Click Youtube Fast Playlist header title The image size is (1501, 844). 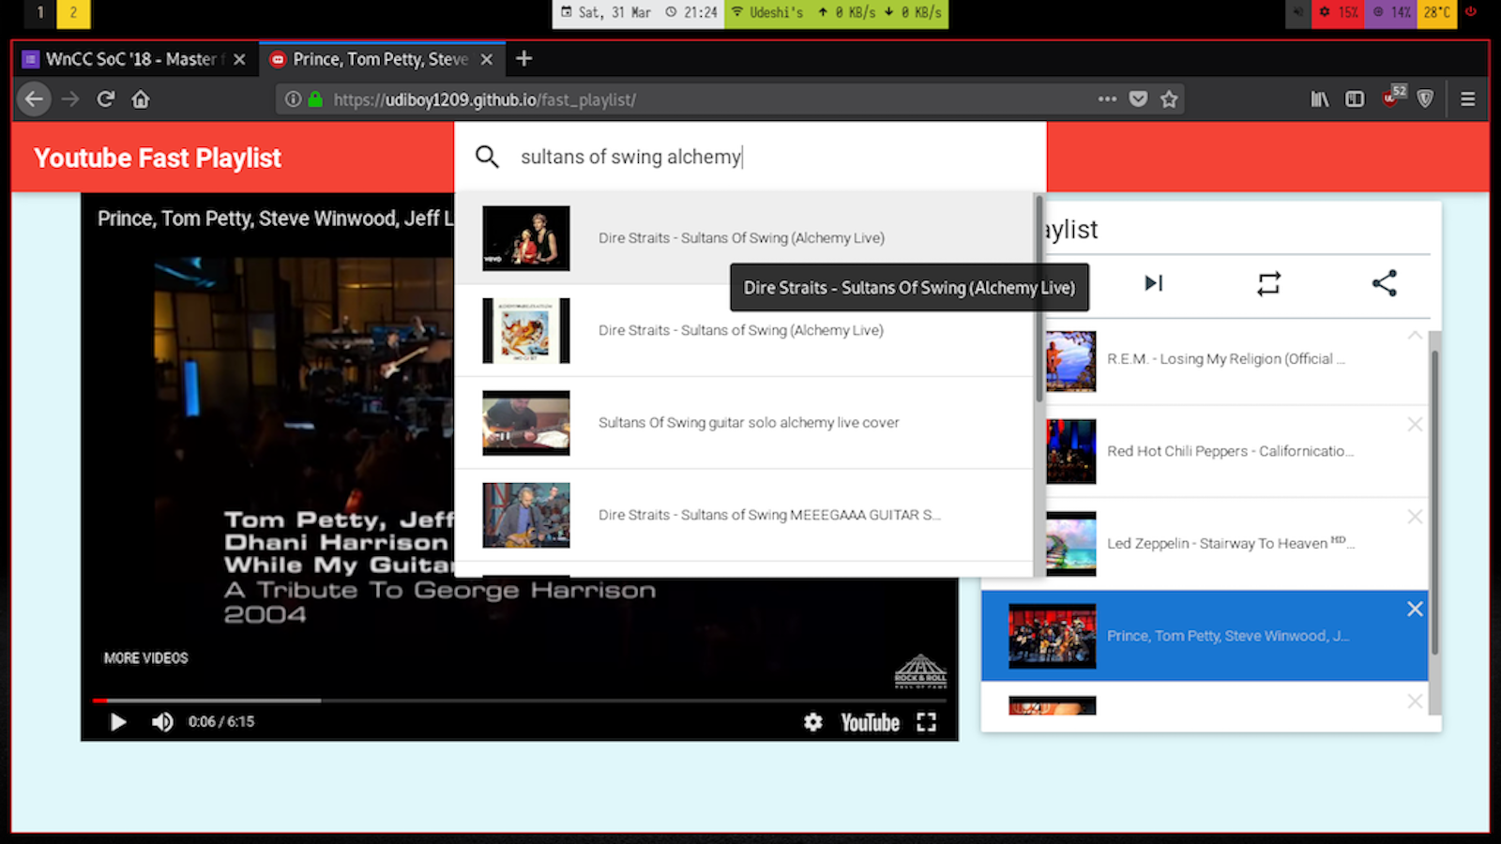coord(158,158)
